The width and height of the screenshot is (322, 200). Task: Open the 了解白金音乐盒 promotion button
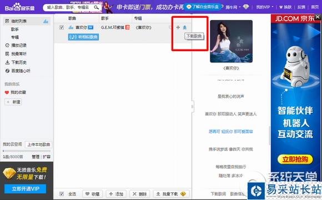point(203,7)
